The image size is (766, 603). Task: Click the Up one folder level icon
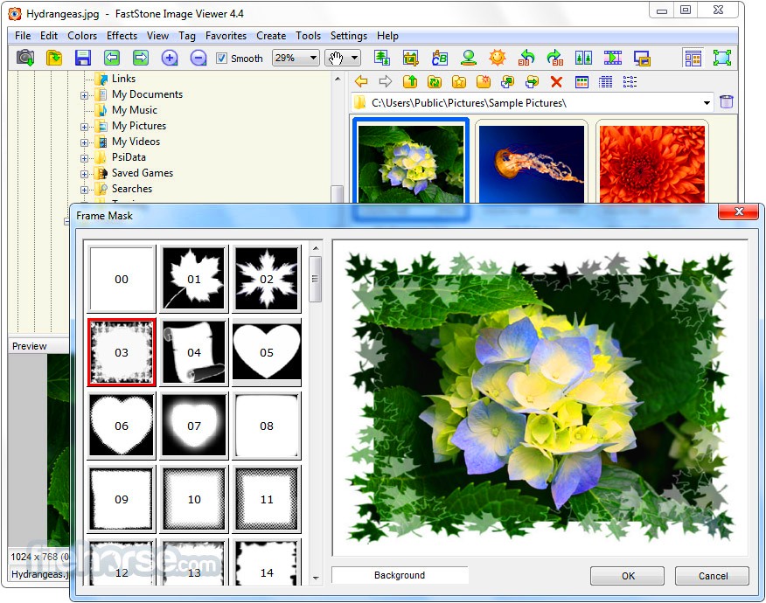pos(410,81)
